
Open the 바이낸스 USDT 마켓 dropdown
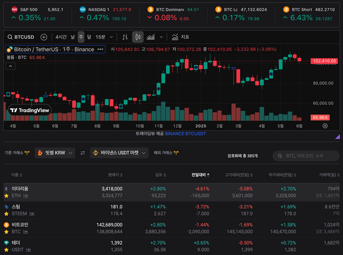pyautogui.click(x=119, y=153)
